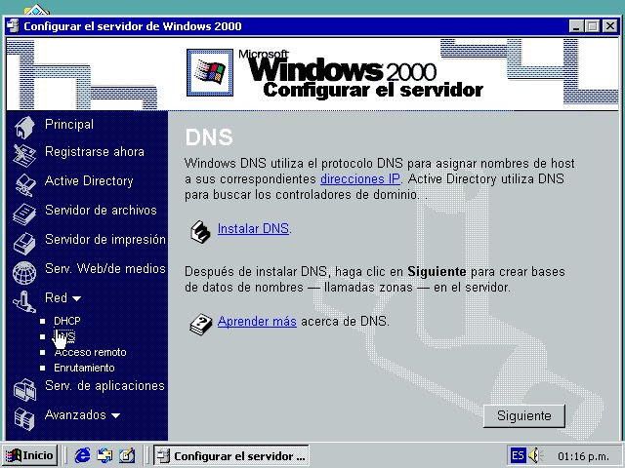
Task: Go to Active Directory section
Action: (89, 180)
